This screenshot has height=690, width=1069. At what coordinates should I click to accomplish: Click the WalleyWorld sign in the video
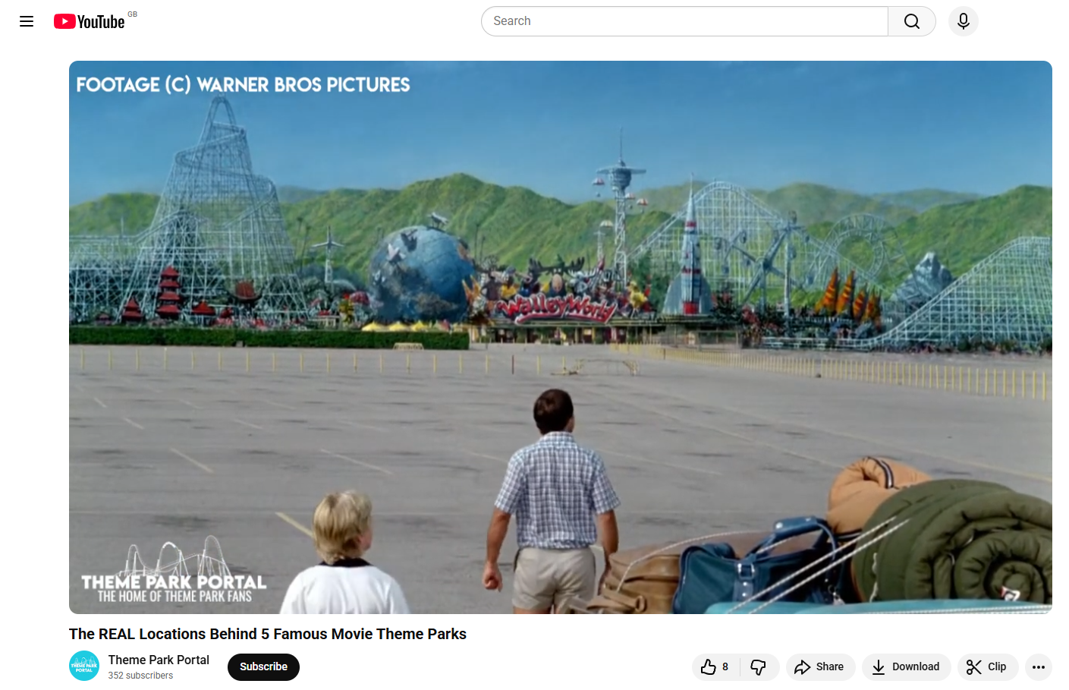click(x=559, y=307)
